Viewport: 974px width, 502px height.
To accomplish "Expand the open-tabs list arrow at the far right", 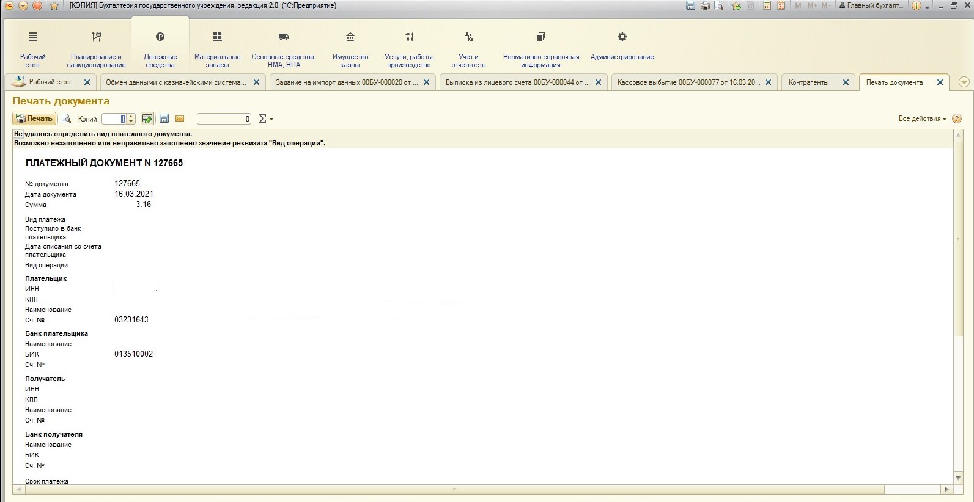I will [964, 82].
